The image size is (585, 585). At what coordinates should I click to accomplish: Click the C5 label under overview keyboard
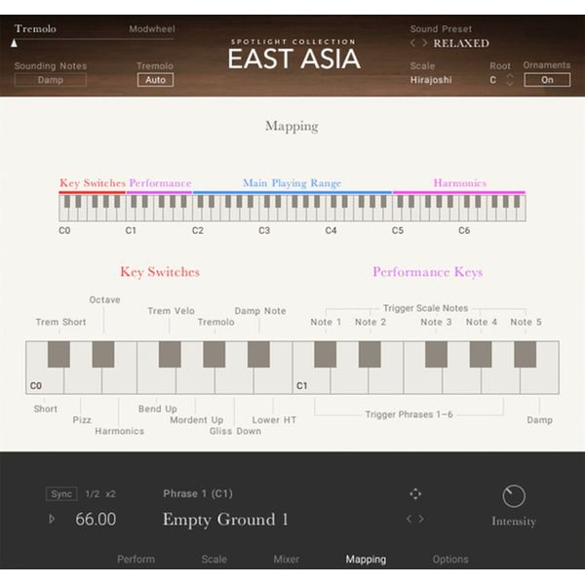[x=398, y=230]
